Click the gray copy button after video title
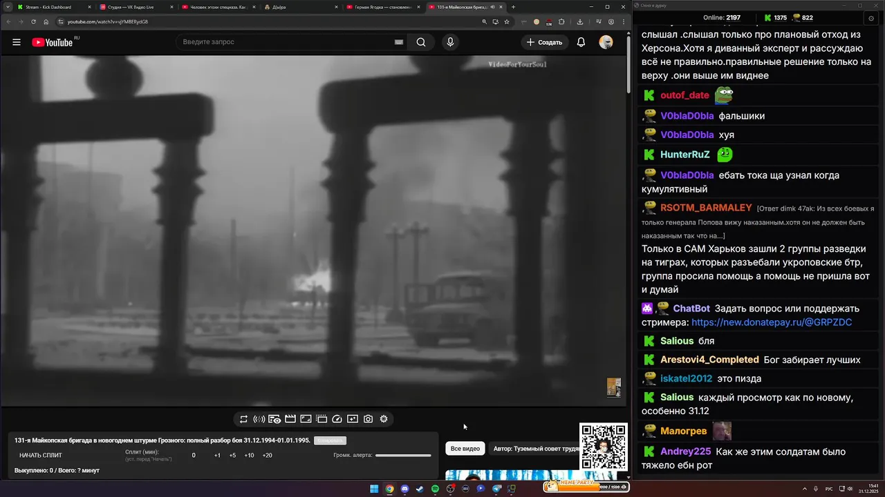The width and height of the screenshot is (885, 497). click(x=330, y=440)
